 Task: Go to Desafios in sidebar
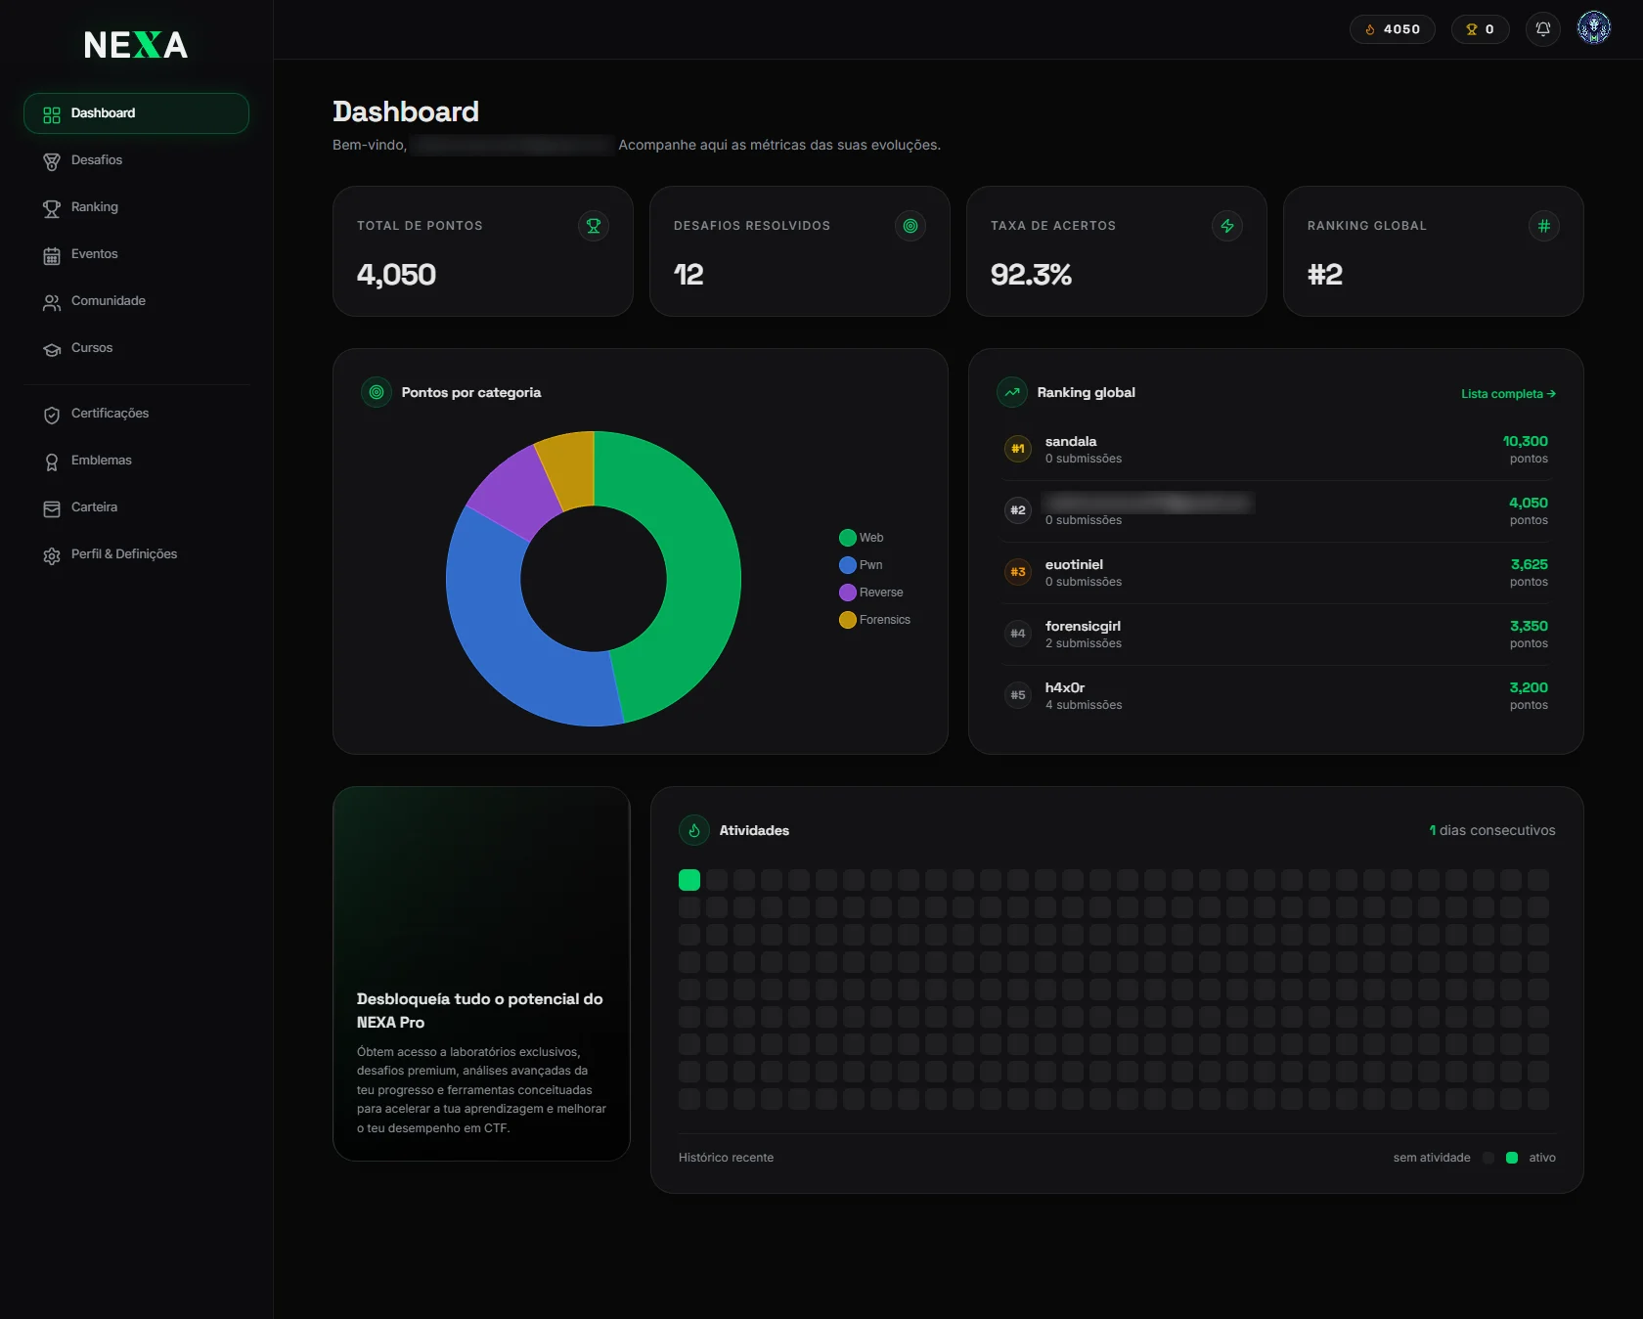coord(136,160)
